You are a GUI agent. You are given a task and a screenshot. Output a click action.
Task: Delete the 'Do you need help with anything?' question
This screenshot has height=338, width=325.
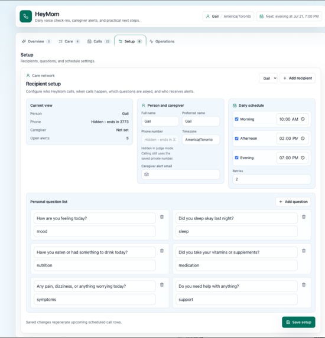click(x=304, y=285)
